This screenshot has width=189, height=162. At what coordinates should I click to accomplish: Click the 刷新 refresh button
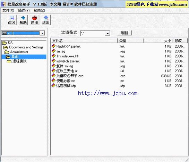(124, 33)
